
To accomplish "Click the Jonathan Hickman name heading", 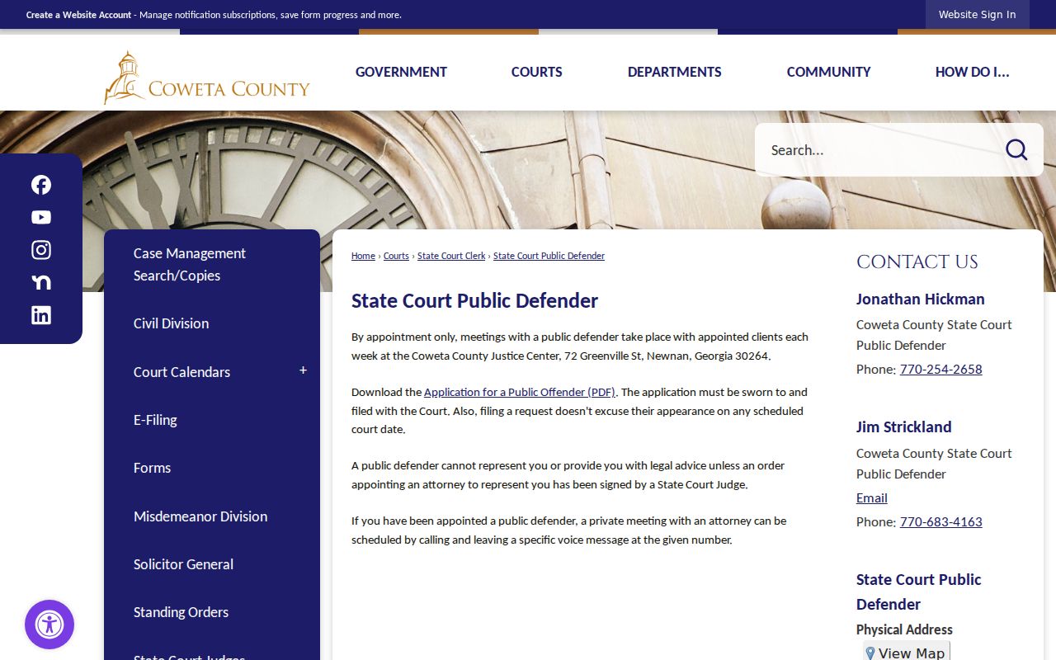I will tap(920, 299).
